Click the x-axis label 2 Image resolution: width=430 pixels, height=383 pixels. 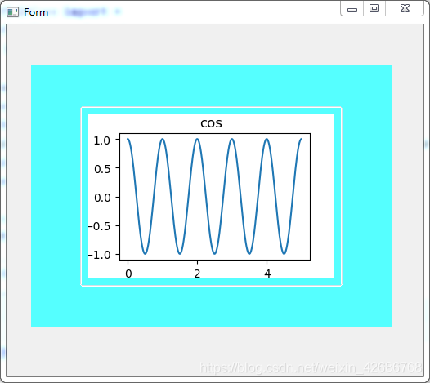click(197, 273)
